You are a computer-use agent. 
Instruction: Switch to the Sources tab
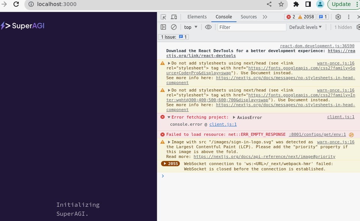click(249, 17)
